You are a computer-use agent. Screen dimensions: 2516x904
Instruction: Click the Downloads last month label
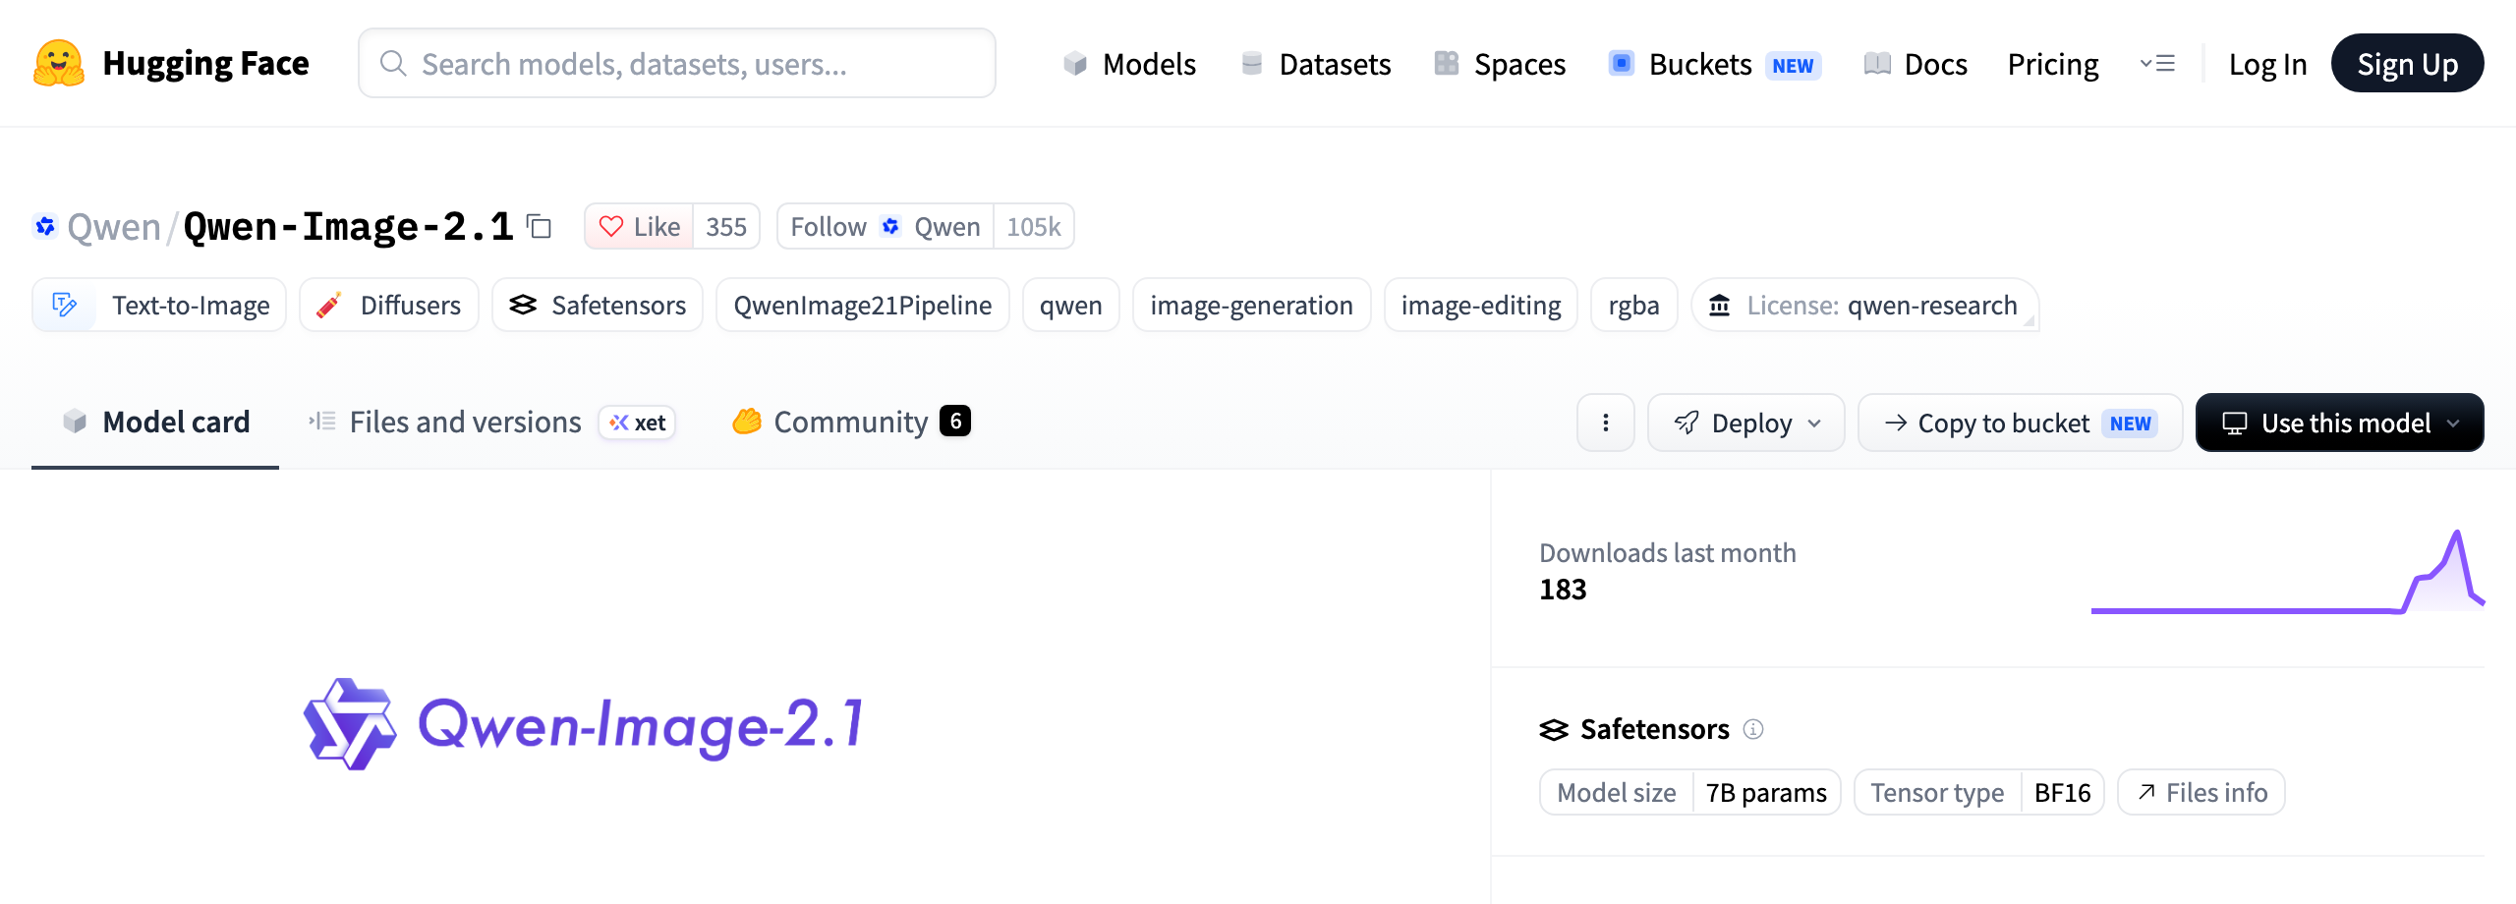(x=1668, y=553)
